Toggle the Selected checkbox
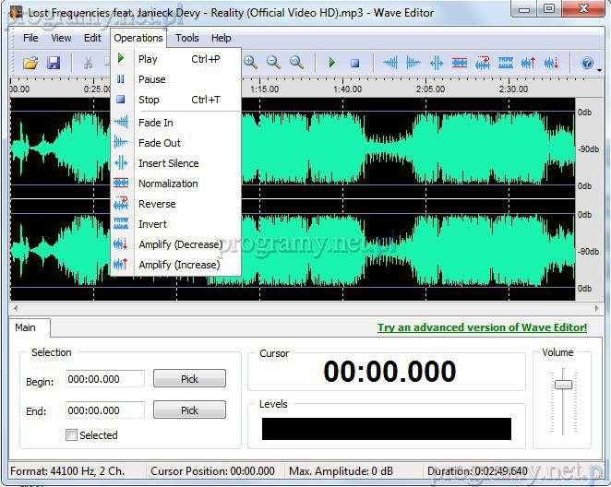 pyautogui.click(x=72, y=435)
